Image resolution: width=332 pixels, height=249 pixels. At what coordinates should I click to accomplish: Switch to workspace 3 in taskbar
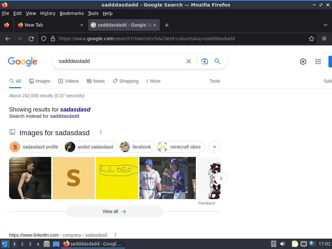[x=30, y=244]
